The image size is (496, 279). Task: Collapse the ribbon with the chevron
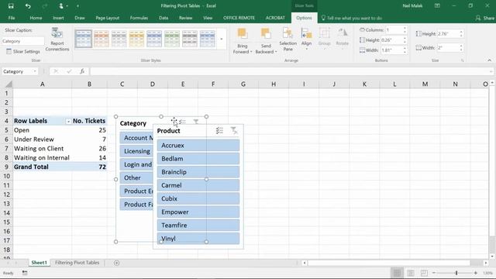pyautogui.click(x=489, y=60)
